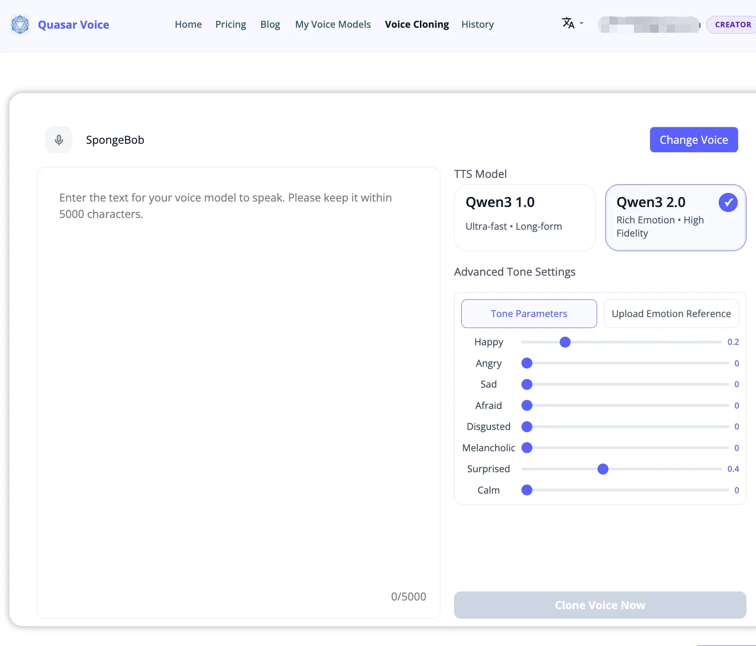This screenshot has height=646, width=756.
Task: Click the Change Voice button
Action: click(693, 140)
